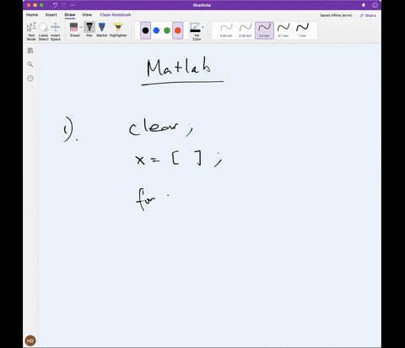Image resolution: width=405 pixels, height=348 pixels.
Task: Activate the Lasso Select tool
Action: pos(43,31)
